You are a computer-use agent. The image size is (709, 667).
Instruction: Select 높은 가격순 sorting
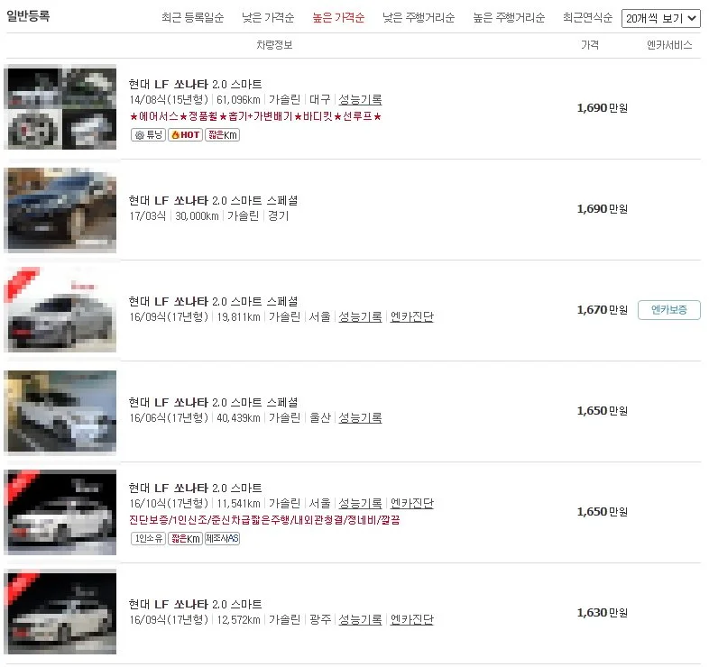coord(338,18)
